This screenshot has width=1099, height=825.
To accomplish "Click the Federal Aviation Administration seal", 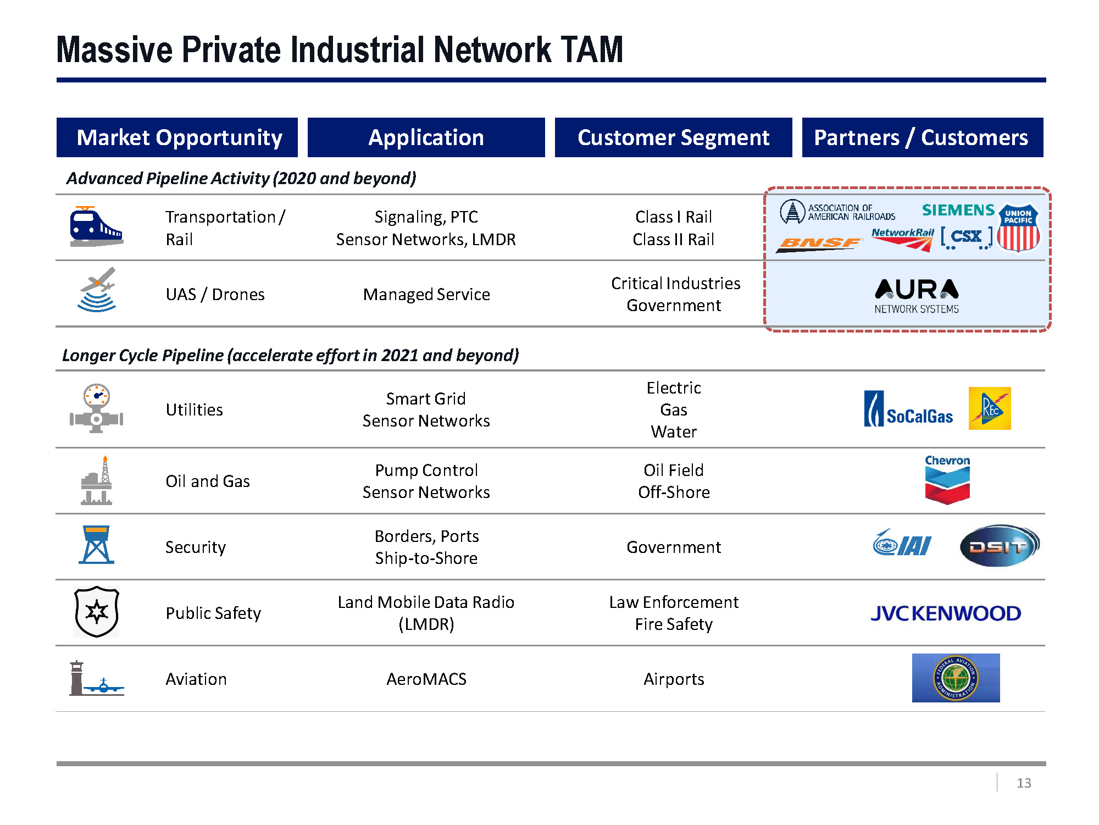I will (x=956, y=678).
